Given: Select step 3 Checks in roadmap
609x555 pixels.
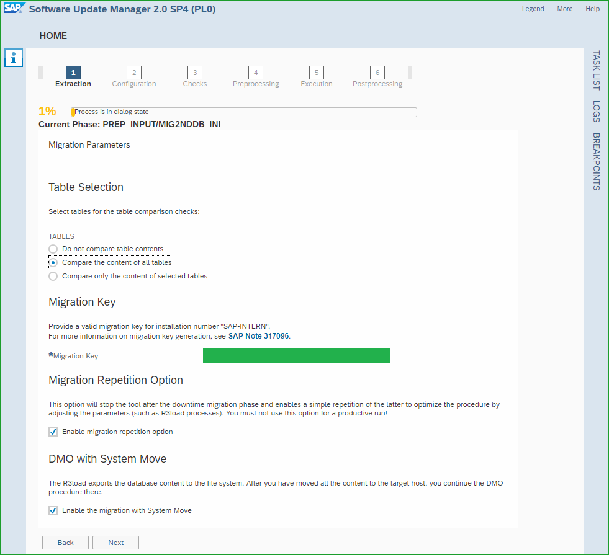Looking at the screenshot, I should (195, 73).
